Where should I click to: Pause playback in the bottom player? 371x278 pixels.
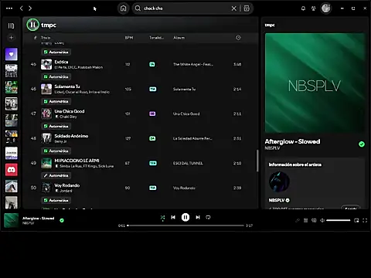click(x=185, y=218)
